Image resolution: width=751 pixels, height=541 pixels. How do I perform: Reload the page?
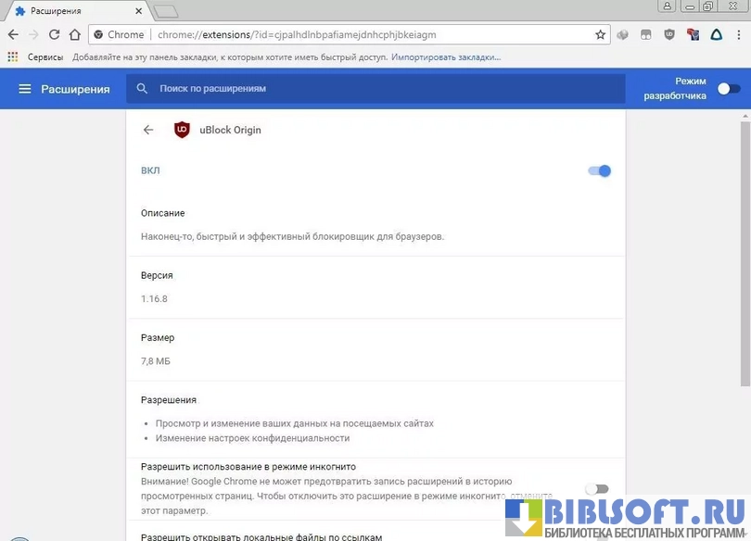[x=54, y=34]
